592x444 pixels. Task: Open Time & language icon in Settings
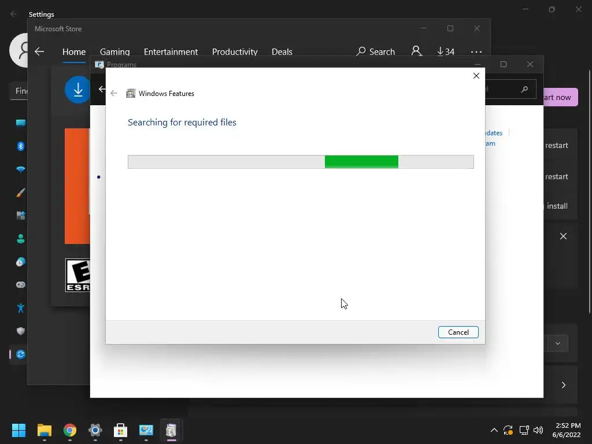click(21, 262)
